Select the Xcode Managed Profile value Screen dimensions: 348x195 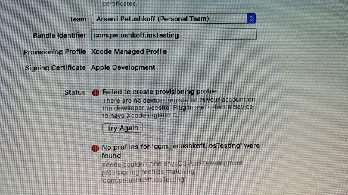click(129, 51)
